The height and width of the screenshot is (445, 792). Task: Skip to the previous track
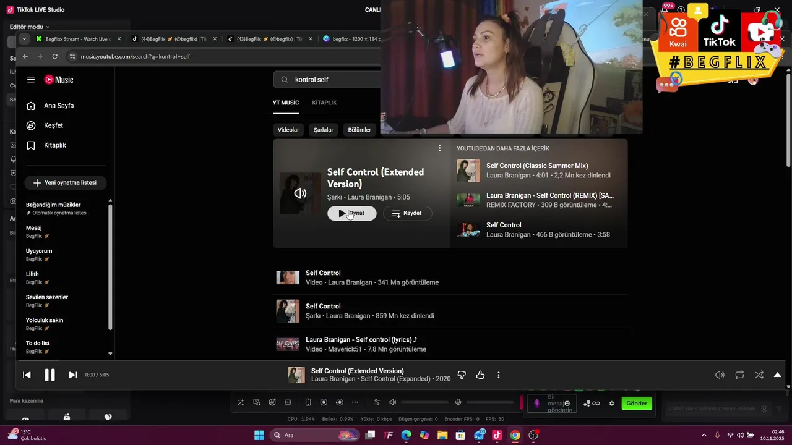pyautogui.click(x=27, y=375)
